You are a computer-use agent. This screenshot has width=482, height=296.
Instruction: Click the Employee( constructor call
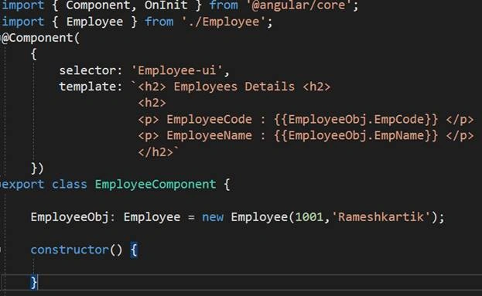point(263,217)
